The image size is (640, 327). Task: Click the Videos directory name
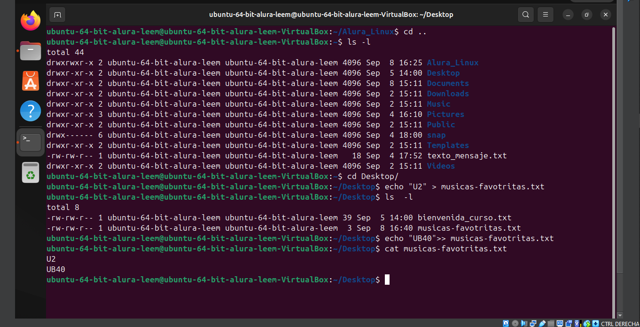441,166
